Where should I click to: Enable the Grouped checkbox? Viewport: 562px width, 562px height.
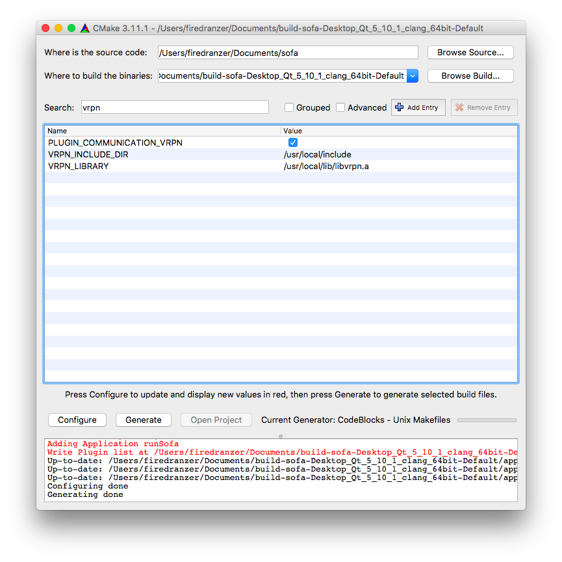(289, 107)
